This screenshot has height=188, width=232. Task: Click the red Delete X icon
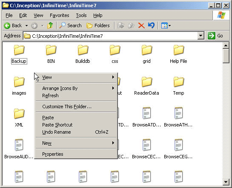pos(141,25)
